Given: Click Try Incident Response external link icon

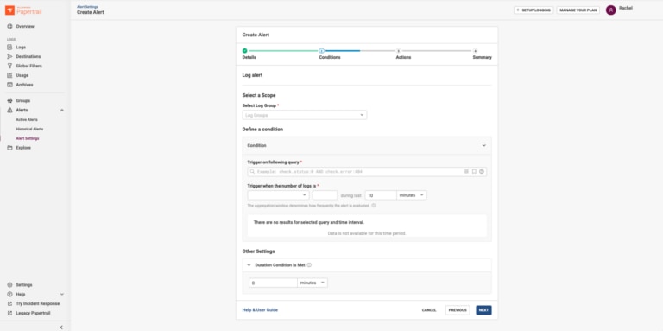Looking at the screenshot, I should [x=9, y=303].
